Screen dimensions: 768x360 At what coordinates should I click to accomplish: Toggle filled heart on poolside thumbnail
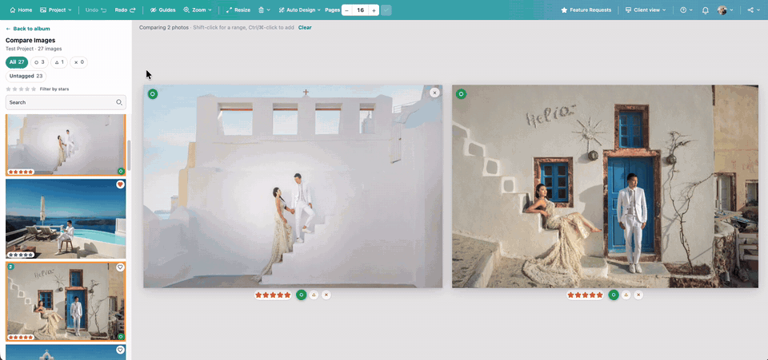click(x=120, y=184)
